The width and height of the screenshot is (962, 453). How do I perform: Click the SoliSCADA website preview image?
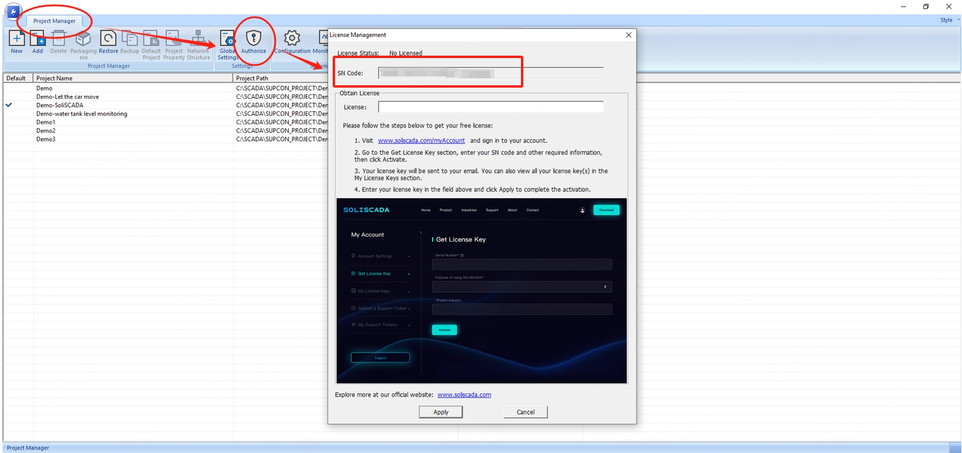pos(481,291)
